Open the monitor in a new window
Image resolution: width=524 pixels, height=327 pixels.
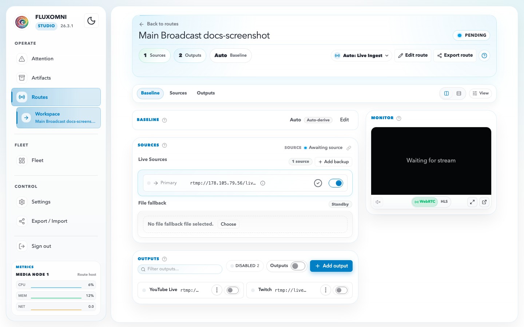pos(484,202)
